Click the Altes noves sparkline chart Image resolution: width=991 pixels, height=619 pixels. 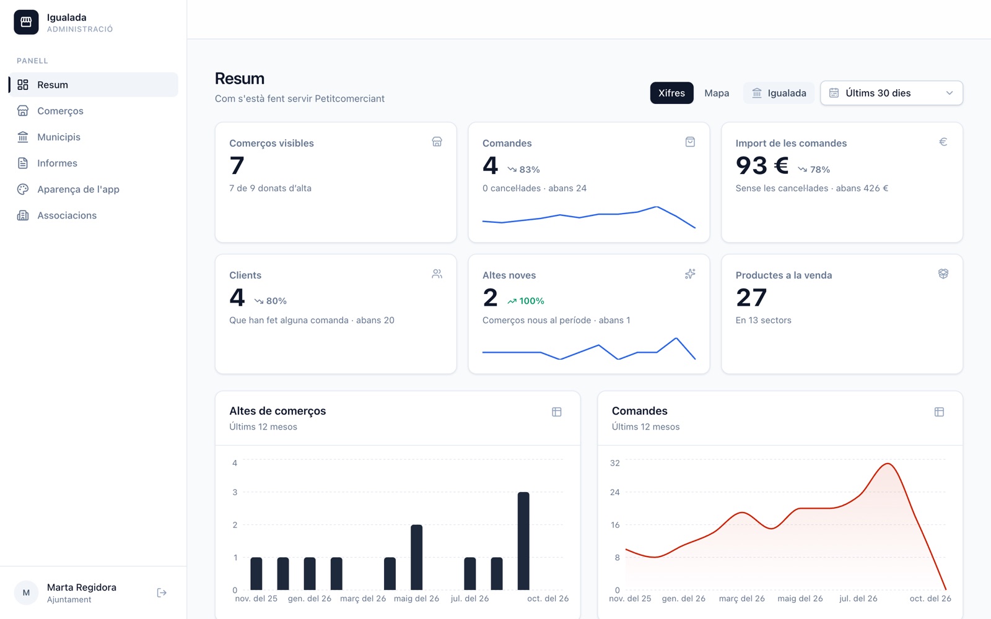[589, 348]
